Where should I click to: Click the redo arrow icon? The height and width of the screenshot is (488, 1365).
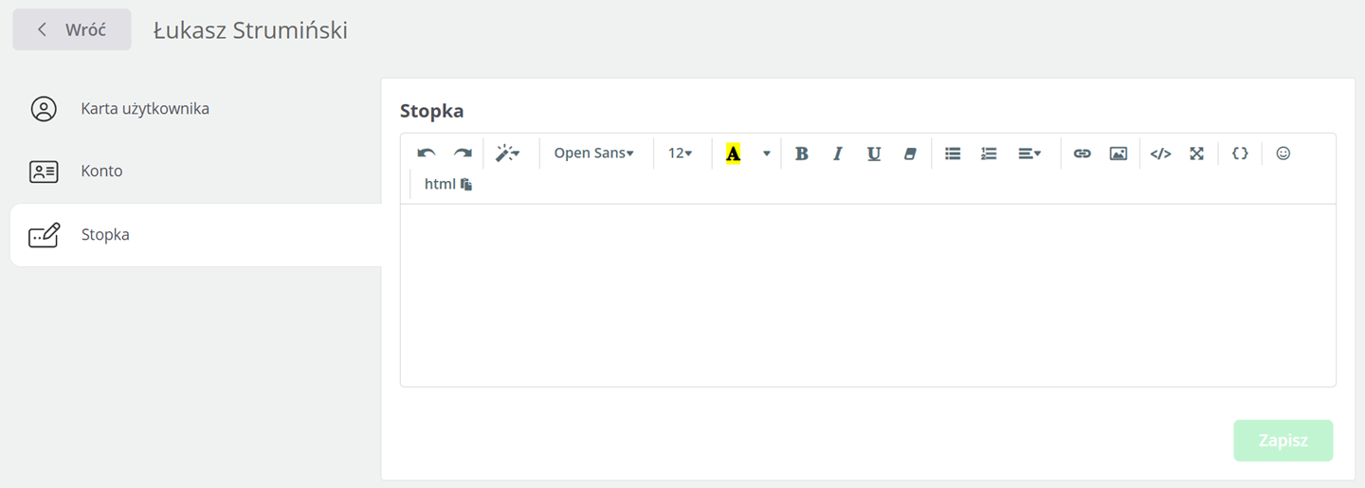(x=463, y=154)
